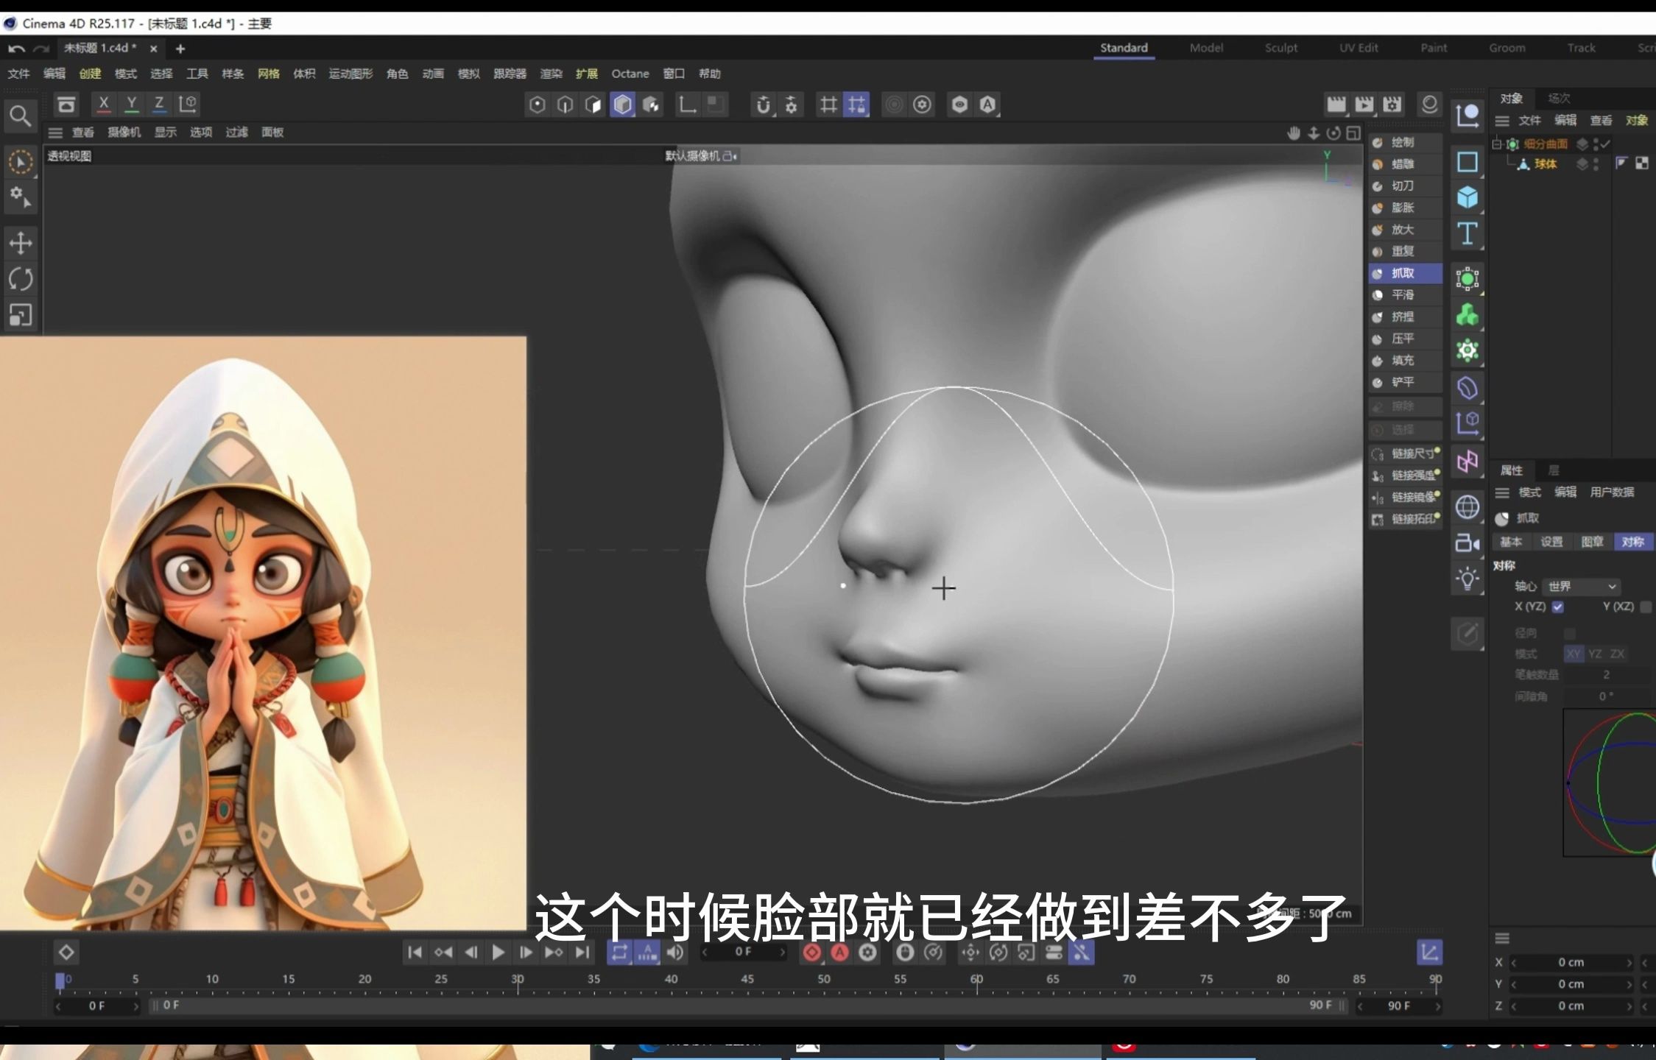Add a Text spline object
1656x1060 pixels.
click(x=1468, y=234)
